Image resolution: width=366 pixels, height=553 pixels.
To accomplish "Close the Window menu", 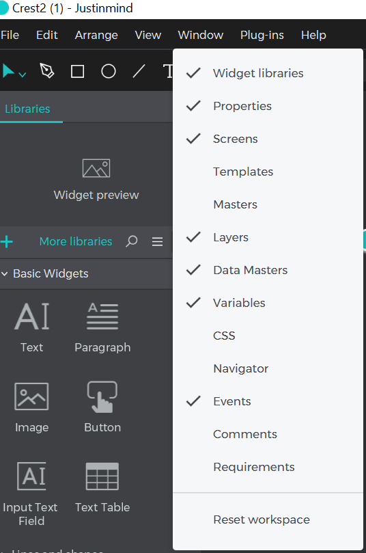I will tap(201, 35).
